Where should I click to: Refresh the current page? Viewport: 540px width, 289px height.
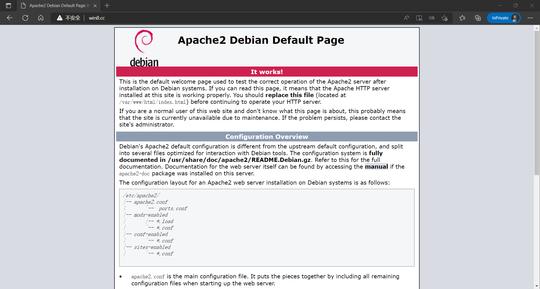(25, 18)
